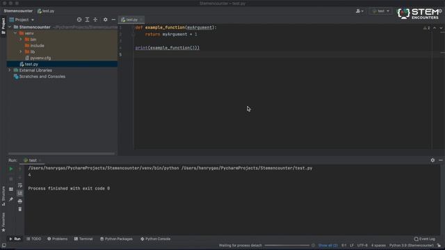Toggle Favorites side tab
The height and width of the screenshot is (250, 445).
tap(3, 222)
